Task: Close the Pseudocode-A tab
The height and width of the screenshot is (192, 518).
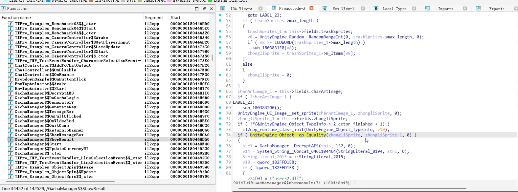Action: click(x=311, y=8)
